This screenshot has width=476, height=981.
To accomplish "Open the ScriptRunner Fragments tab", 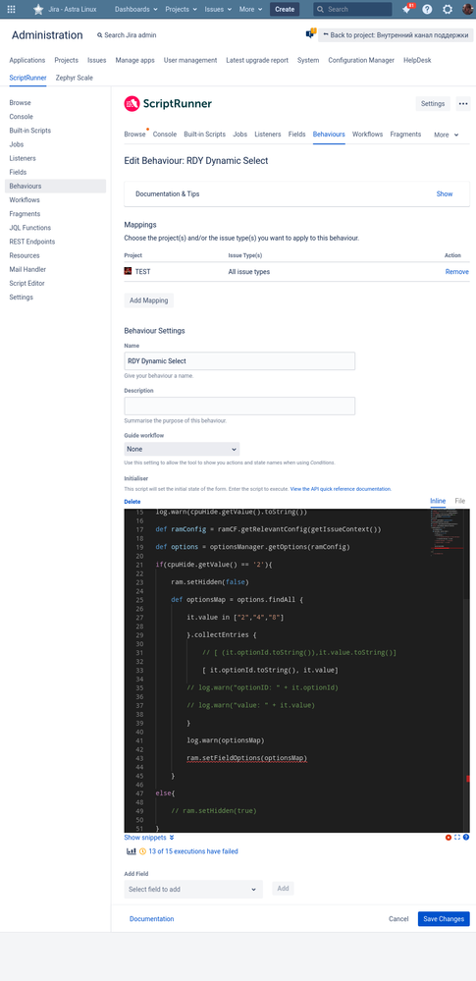I will point(405,134).
